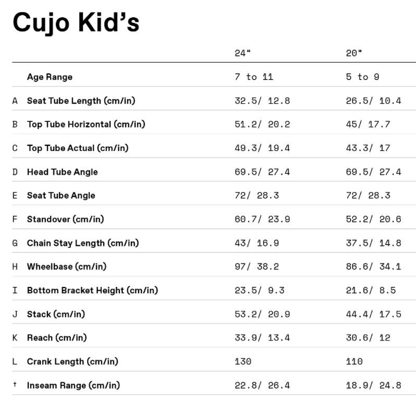The width and height of the screenshot is (416, 400).
Task: Click the Chain Stay Length label
Action: [x=83, y=243]
